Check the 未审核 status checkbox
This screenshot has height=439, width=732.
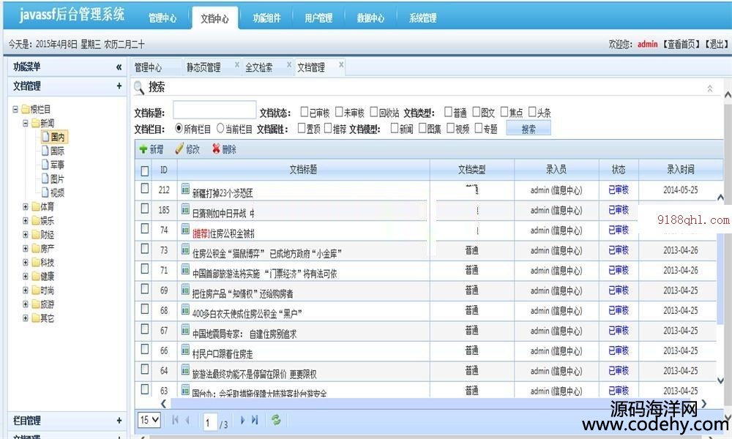(x=340, y=112)
